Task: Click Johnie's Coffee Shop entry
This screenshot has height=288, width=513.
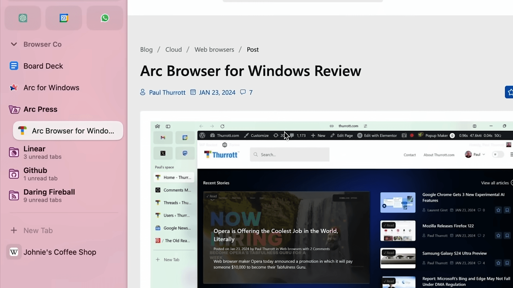Action: 60,252
